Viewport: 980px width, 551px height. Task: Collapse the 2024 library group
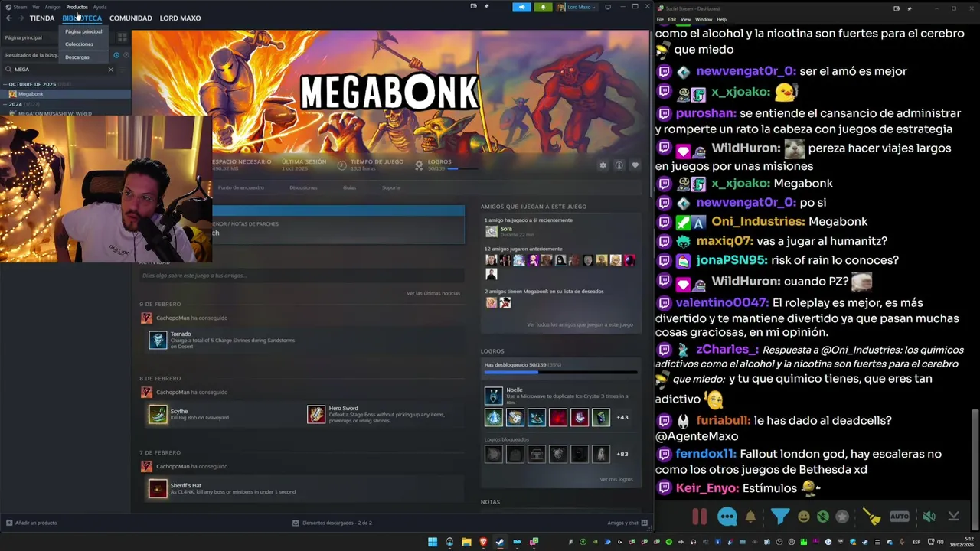[6, 104]
